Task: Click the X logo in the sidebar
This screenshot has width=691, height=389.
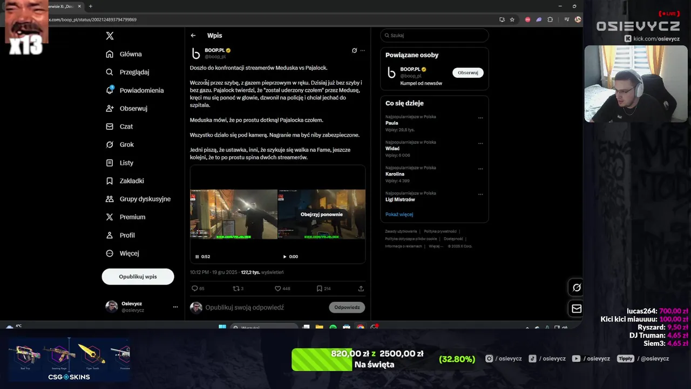Action: pos(110,36)
